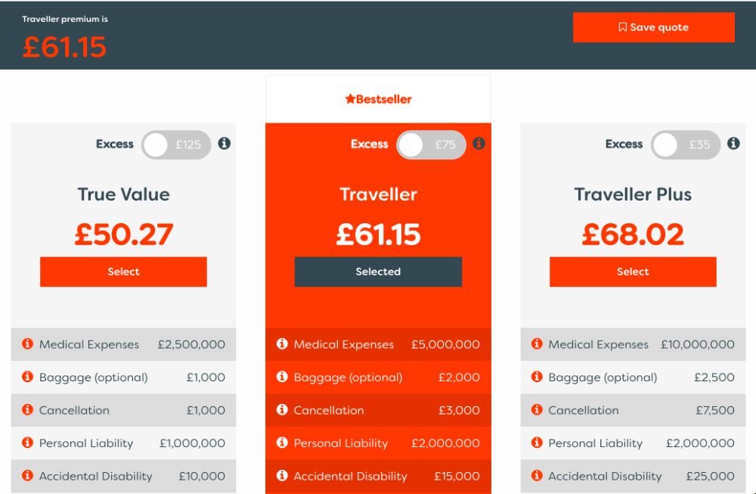View Traveller Plus medical expenses details
The height and width of the screenshot is (494, 756).
click(536, 344)
